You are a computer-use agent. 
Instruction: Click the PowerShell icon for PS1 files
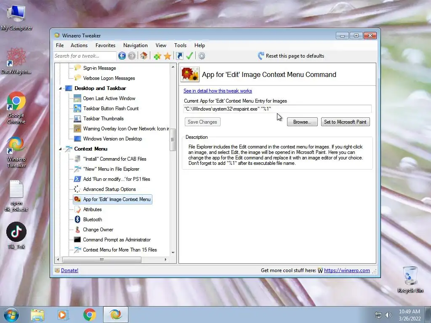click(77, 179)
